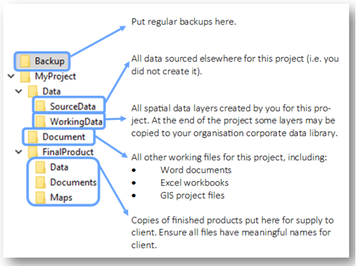Select the Data label directly under MyProject
Screen dimensions: 356x266
[x=52, y=91]
